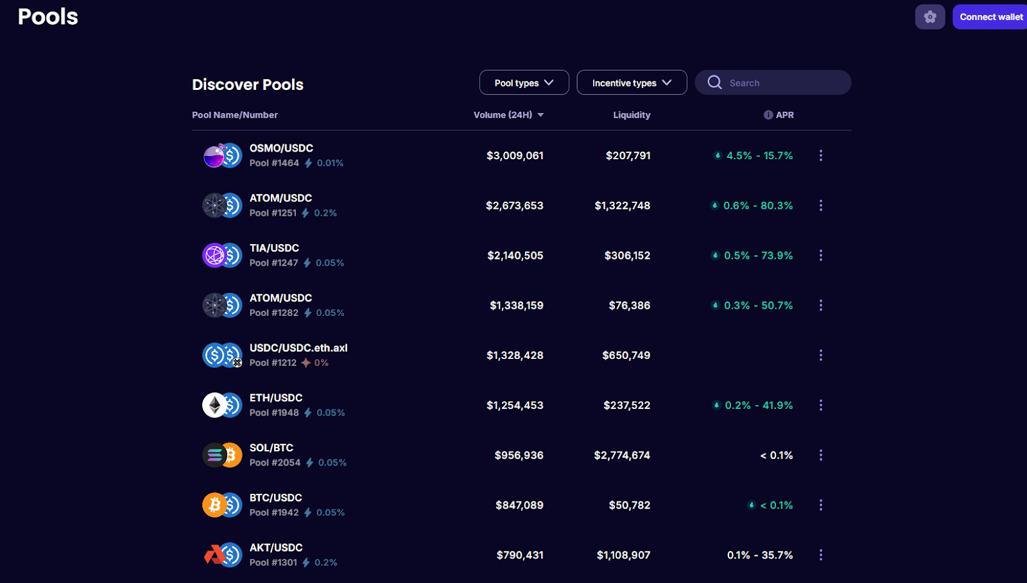Screen dimensions: 1027x583
Task: Open options menu for ETH/USDC pool
Action: [x=820, y=405]
